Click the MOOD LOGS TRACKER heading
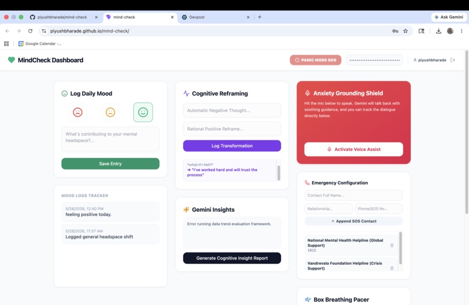The height and width of the screenshot is (305, 469). click(x=84, y=196)
